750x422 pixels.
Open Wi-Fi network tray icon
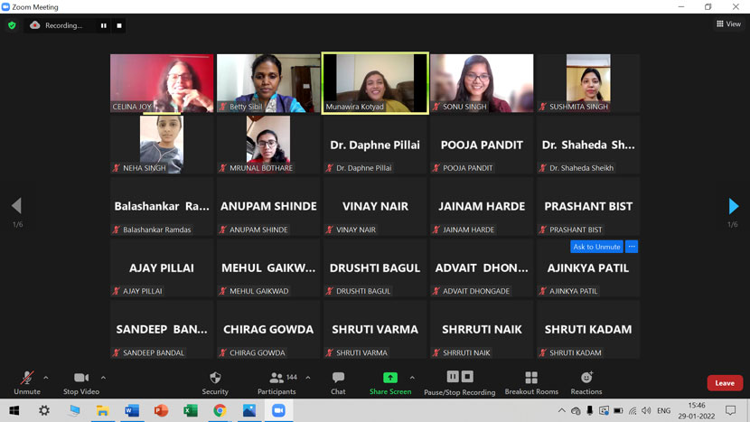633,410
